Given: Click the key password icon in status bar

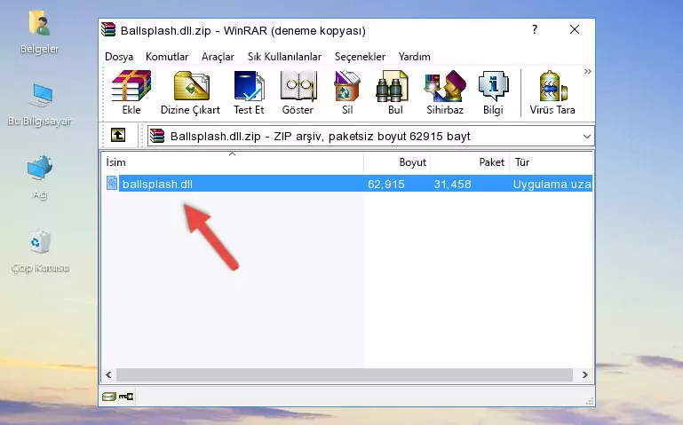Looking at the screenshot, I should point(126,397).
